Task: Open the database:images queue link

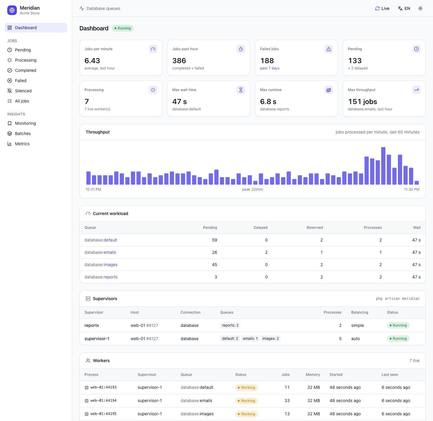Action: (101, 265)
